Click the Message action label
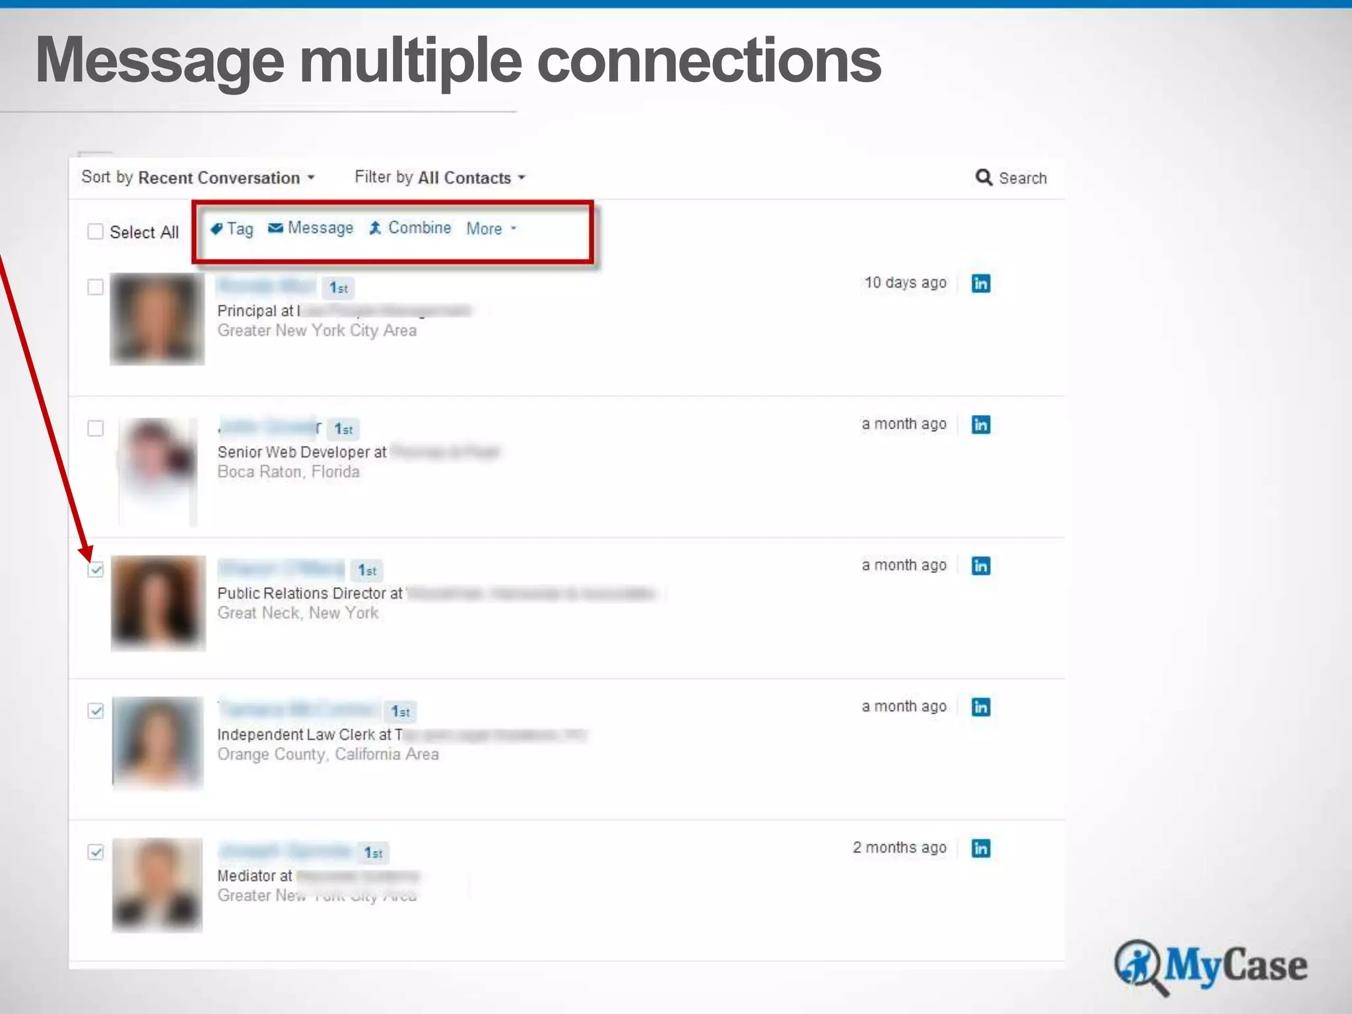Screen dimensions: 1352x1014 click(x=320, y=228)
